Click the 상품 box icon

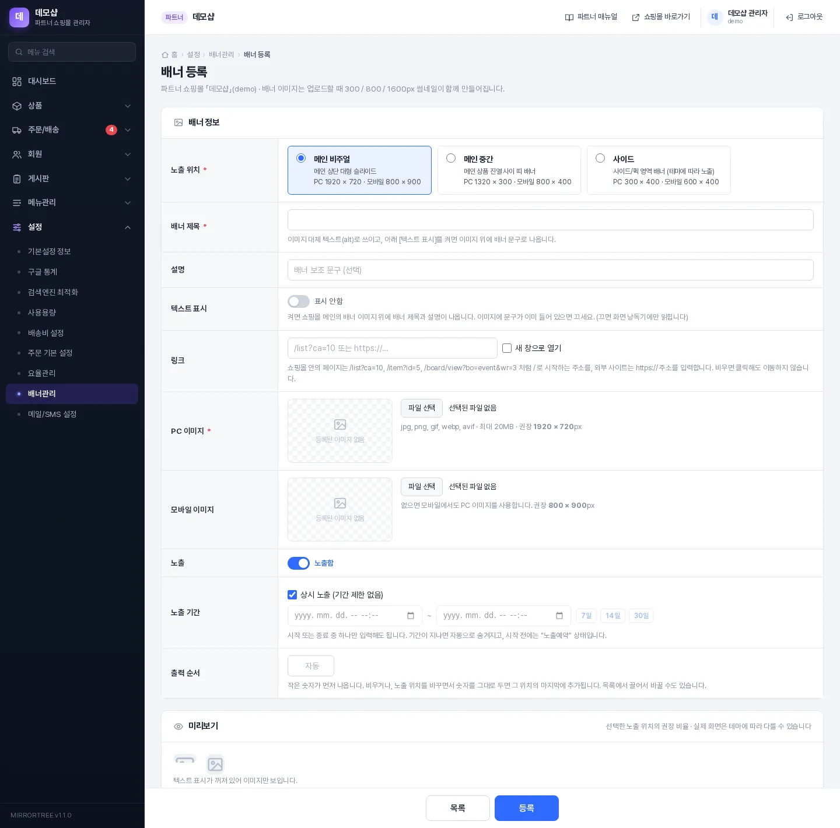tap(17, 106)
